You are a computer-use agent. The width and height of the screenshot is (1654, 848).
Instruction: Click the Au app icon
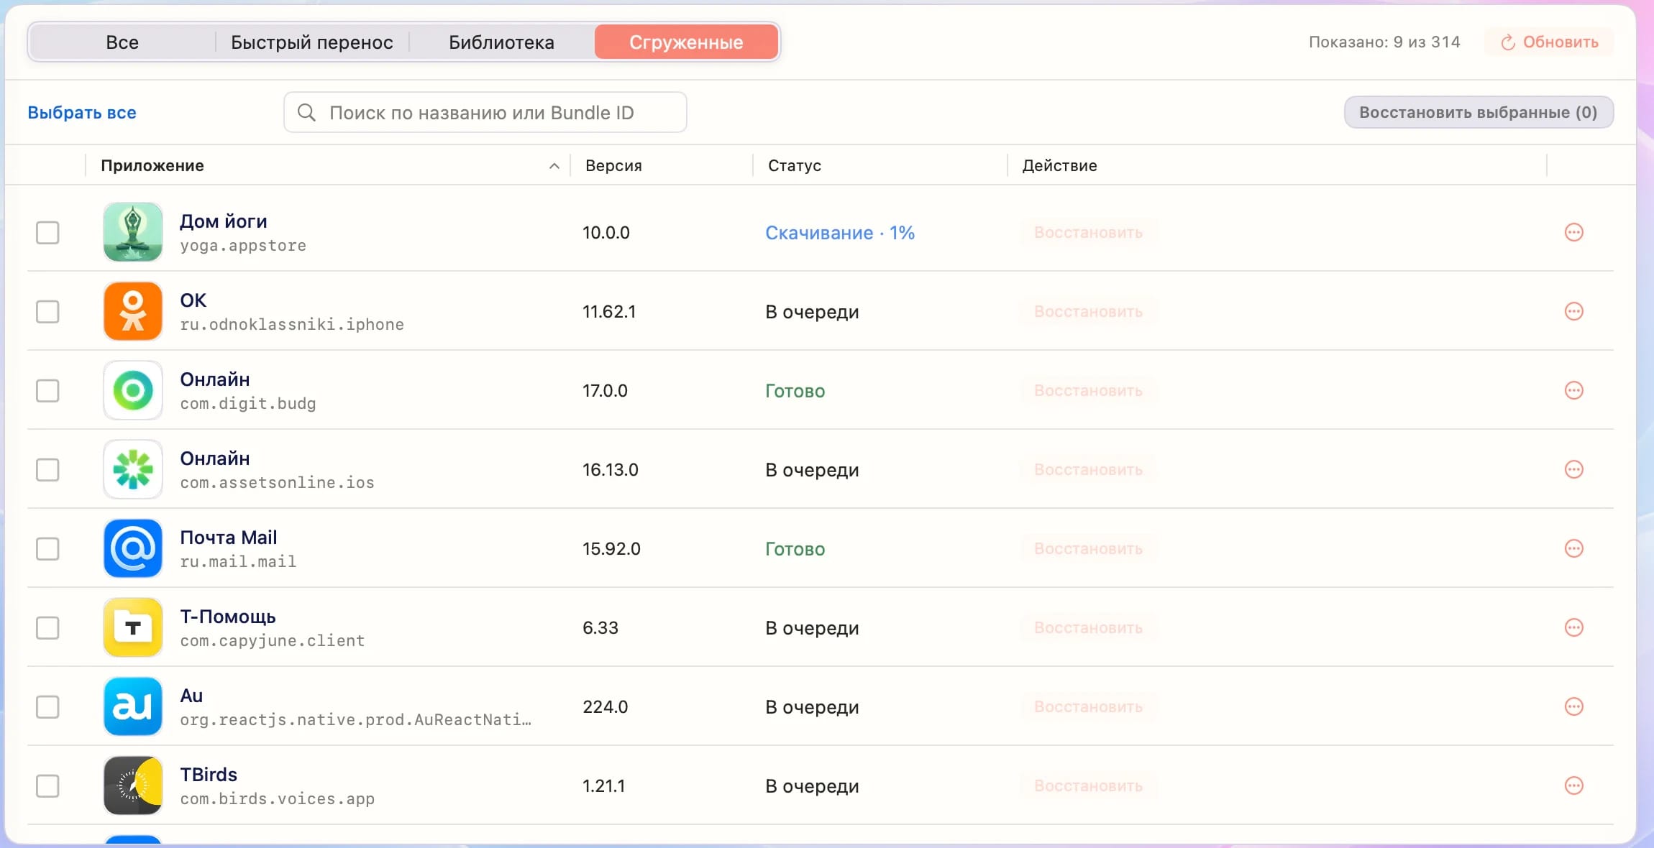coord(133,706)
